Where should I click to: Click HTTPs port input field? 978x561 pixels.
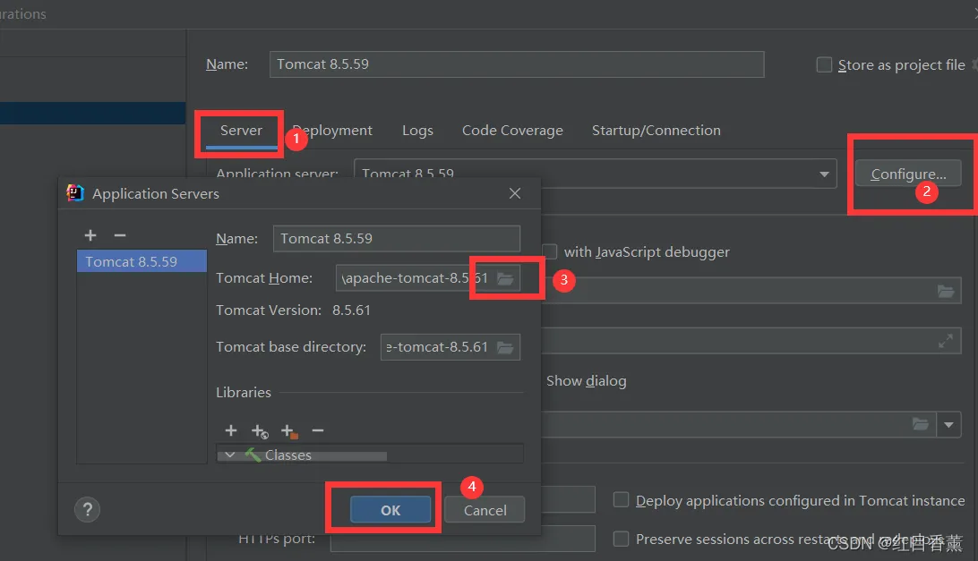coord(462,539)
